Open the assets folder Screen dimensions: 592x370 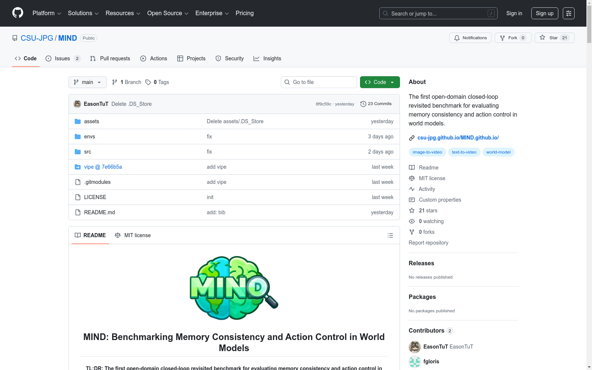click(91, 121)
